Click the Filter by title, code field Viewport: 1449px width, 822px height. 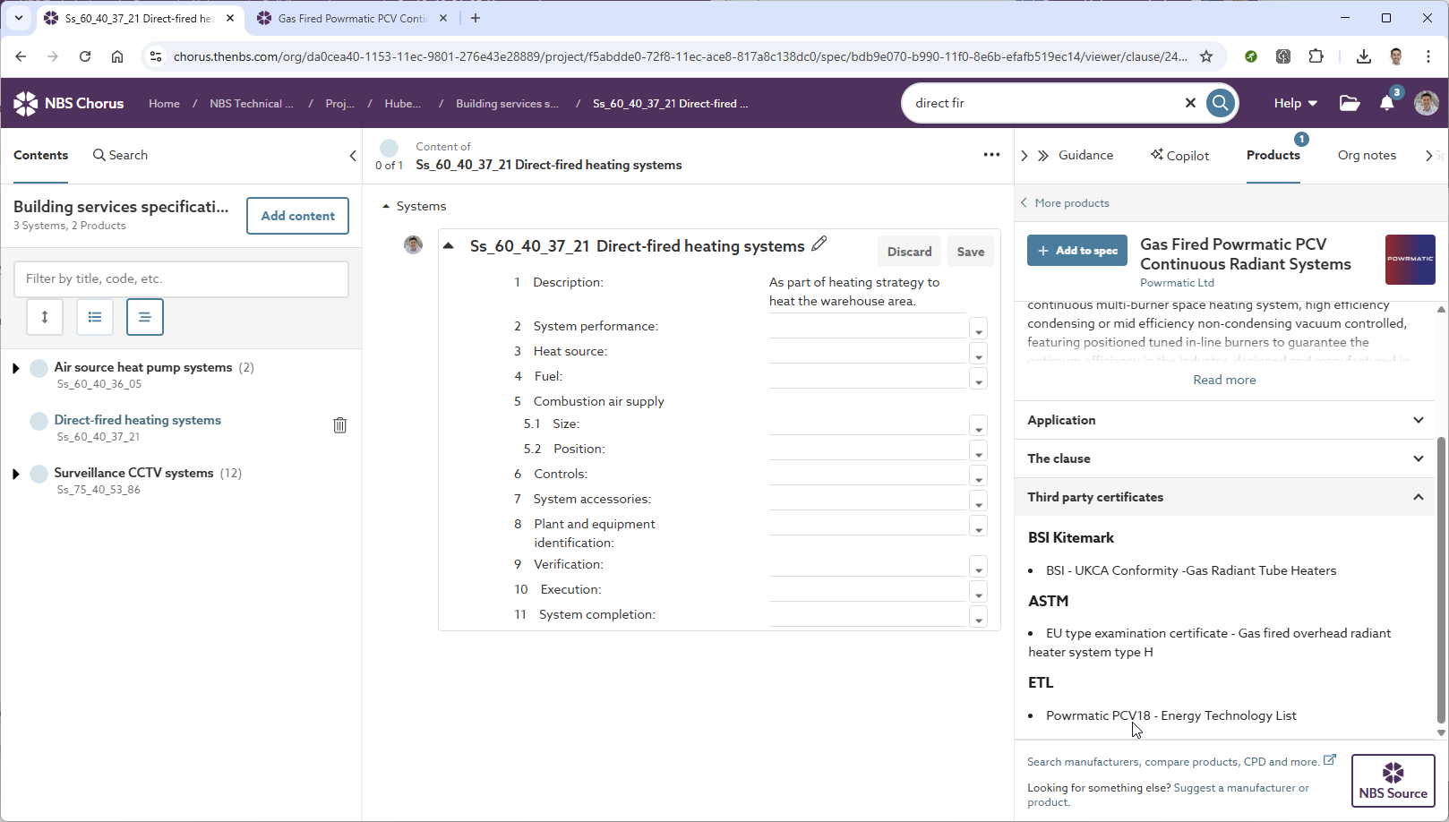click(181, 278)
